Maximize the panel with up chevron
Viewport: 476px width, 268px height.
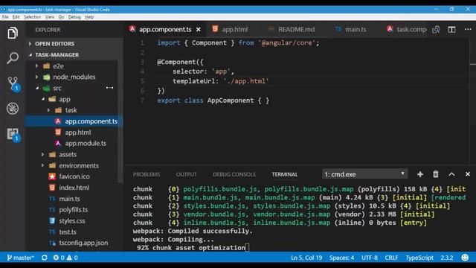(451, 174)
